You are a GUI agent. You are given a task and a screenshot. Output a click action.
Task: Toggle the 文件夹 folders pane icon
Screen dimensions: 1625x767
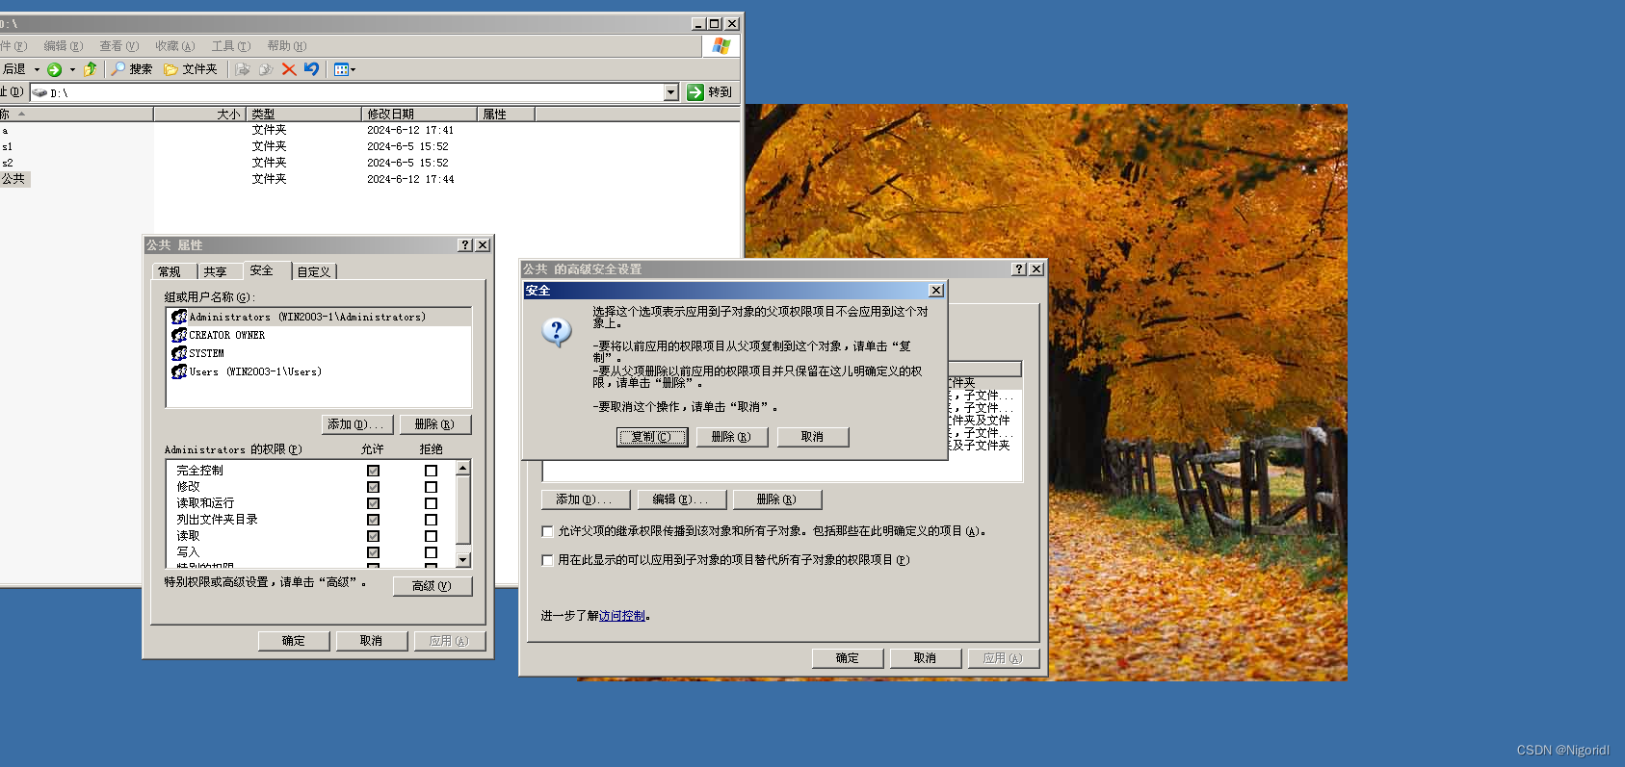[170, 69]
